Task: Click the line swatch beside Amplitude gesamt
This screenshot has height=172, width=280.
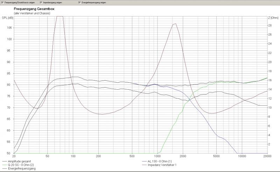Action: (4, 161)
